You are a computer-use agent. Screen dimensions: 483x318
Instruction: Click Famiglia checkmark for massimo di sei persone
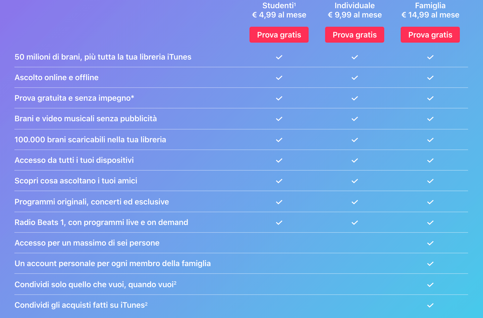pos(430,243)
